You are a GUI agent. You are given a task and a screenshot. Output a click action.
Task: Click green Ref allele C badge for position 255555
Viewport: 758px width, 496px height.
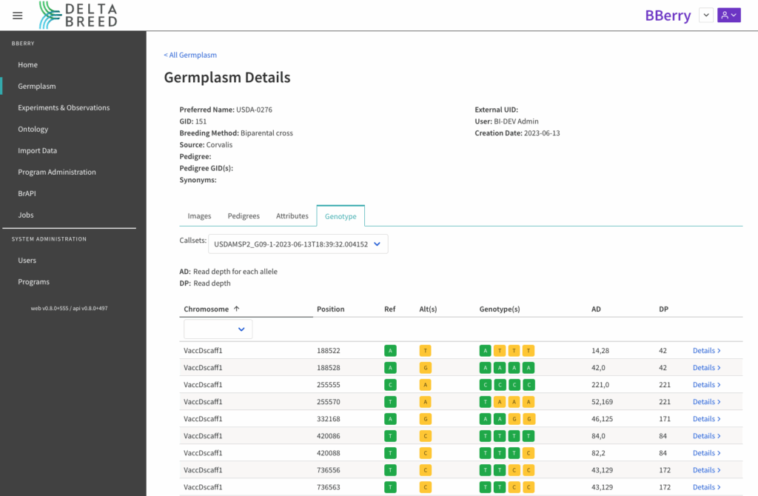coord(389,385)
